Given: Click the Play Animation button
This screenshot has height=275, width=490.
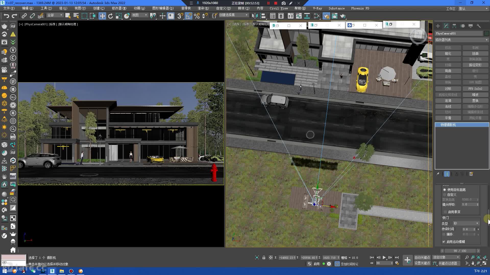Looking at the screenshot, I should pos(384,257).
